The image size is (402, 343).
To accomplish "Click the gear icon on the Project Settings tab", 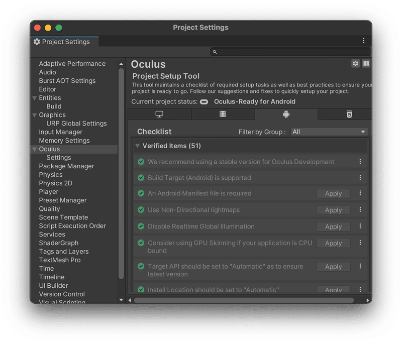I will pos(37,42).
